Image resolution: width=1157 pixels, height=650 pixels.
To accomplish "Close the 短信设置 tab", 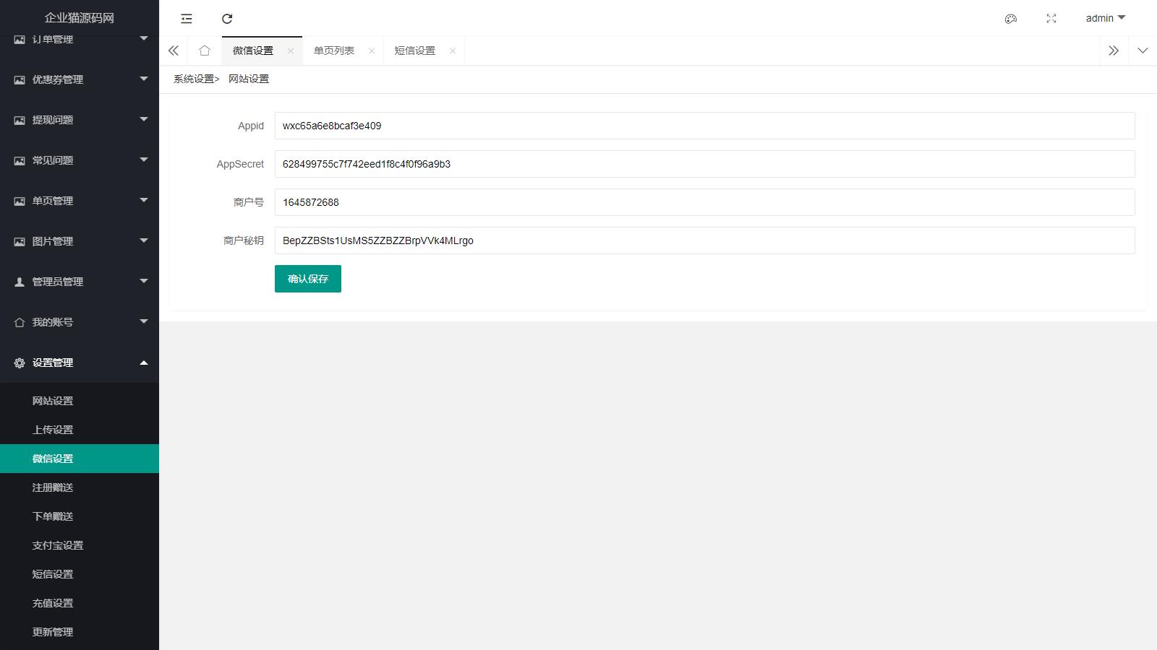I will tap(453, 51).
